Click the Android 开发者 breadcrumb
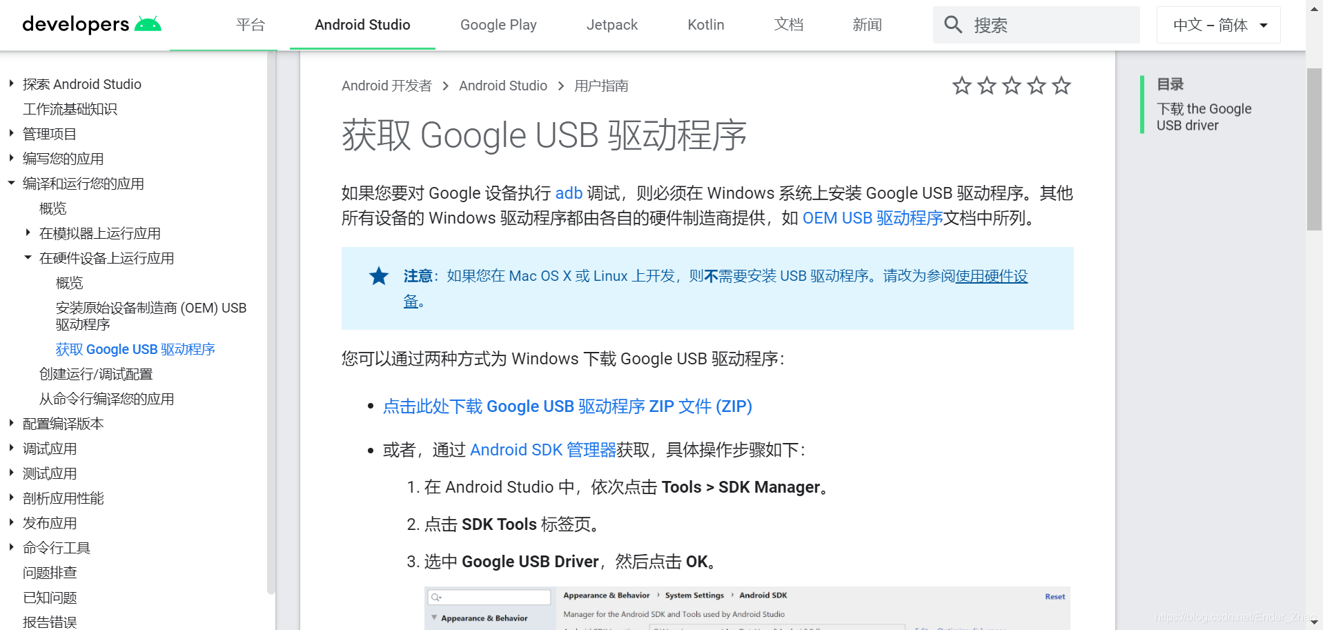The height and width of the screenshot is (630, 1323). 386,86
